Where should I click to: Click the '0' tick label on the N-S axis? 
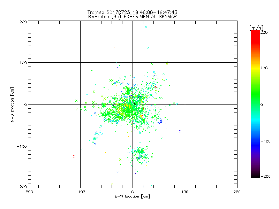[x=25, y=104]
